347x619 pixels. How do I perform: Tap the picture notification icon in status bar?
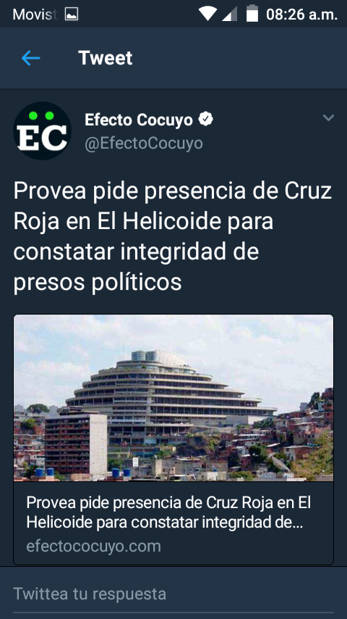[72, 14]
